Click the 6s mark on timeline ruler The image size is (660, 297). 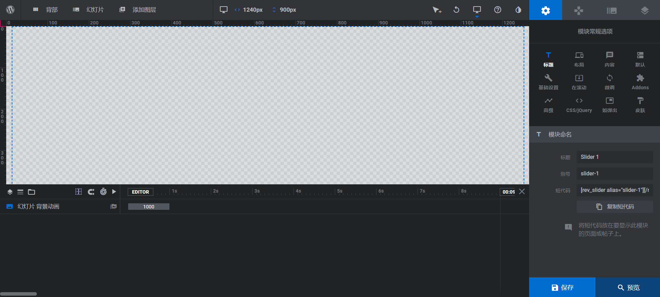point(381,191)
